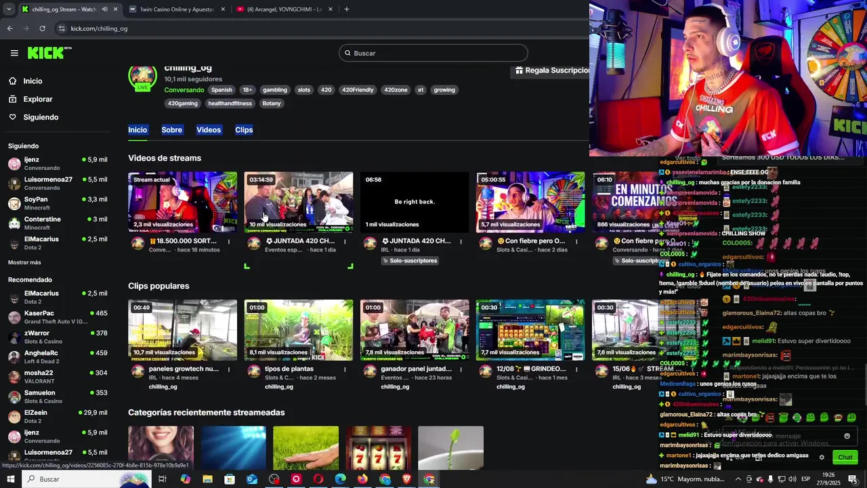Click the Buscar search field on Kick
The width and height of the screenshot is (867, 488).
click(433, 53)
